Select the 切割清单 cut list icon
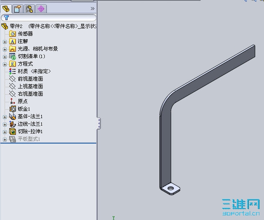Image resolution: width=264 pixels, height=220 pixels. pyautogui.click(x=13, y=56)
